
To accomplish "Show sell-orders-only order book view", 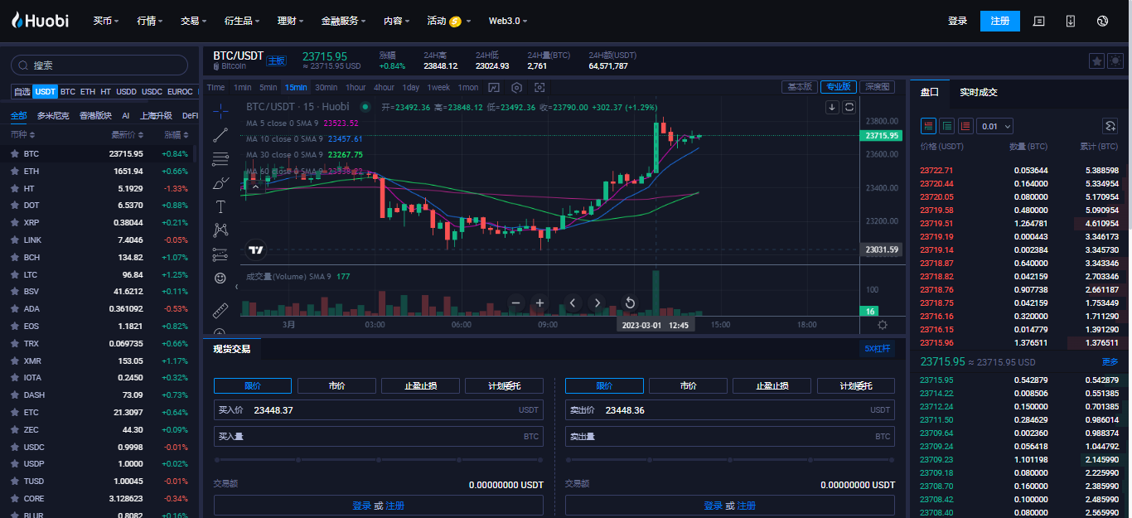I will pyautogui.click(x=965, y=126).
